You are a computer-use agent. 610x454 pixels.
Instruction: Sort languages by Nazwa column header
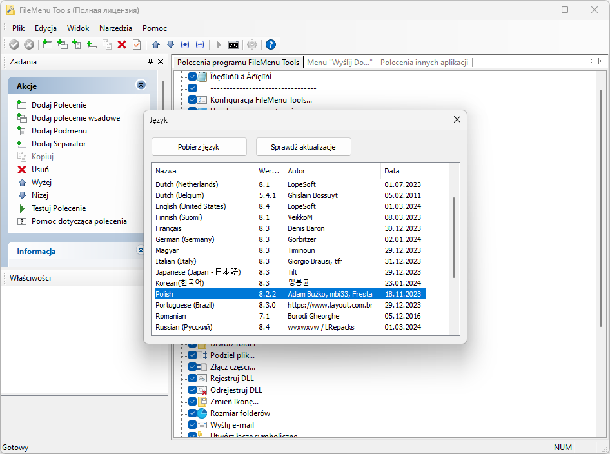click(x=204, y=171)
